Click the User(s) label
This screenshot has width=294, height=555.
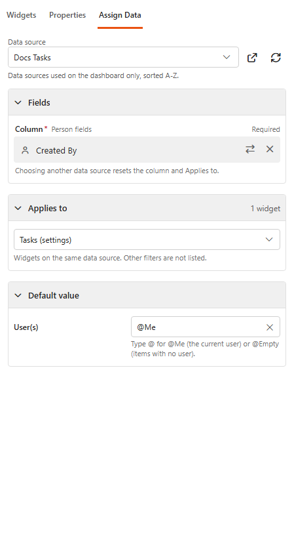point(26,327)
